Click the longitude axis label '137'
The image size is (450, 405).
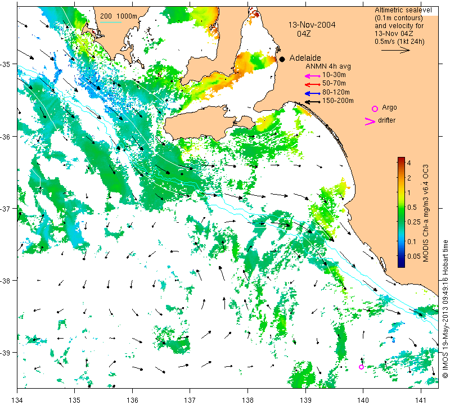[190, 400]
